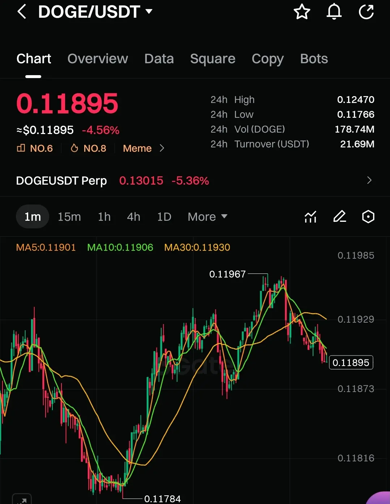Open the Bots tab
390x504 pixels.
[314, 59]
